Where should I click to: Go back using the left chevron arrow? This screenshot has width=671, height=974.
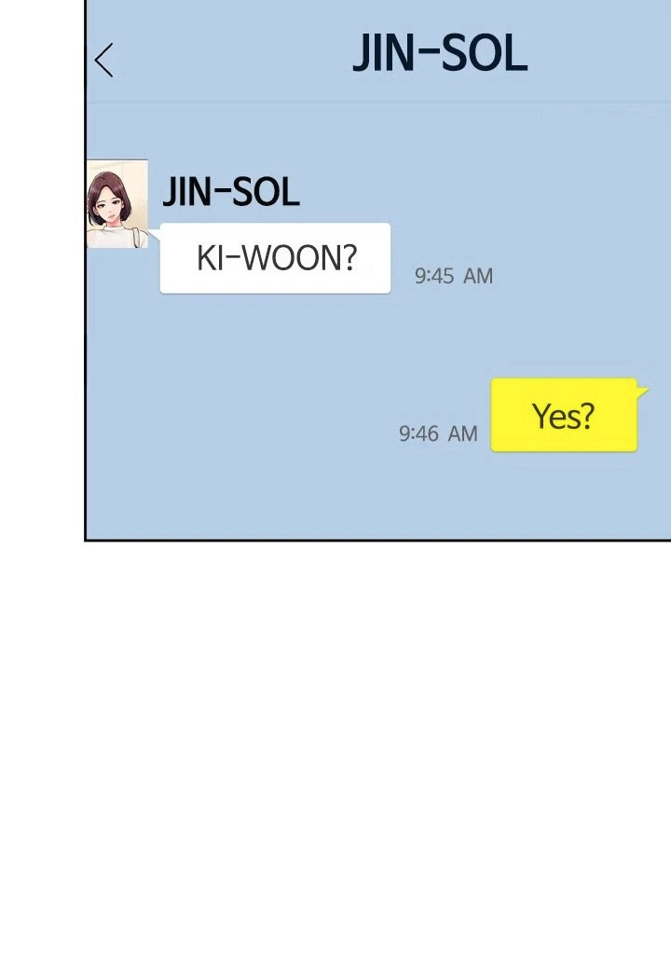(x=104, y=60)
